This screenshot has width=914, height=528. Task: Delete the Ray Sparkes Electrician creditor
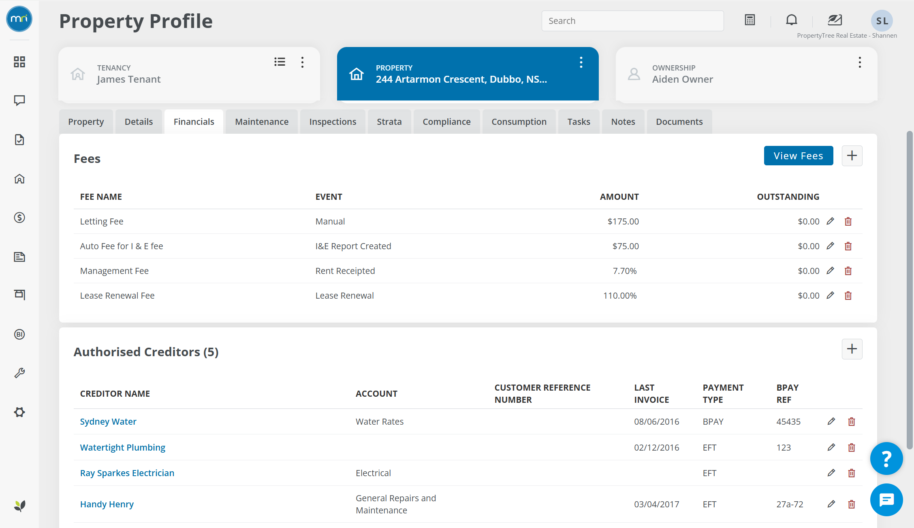[852, 473]
